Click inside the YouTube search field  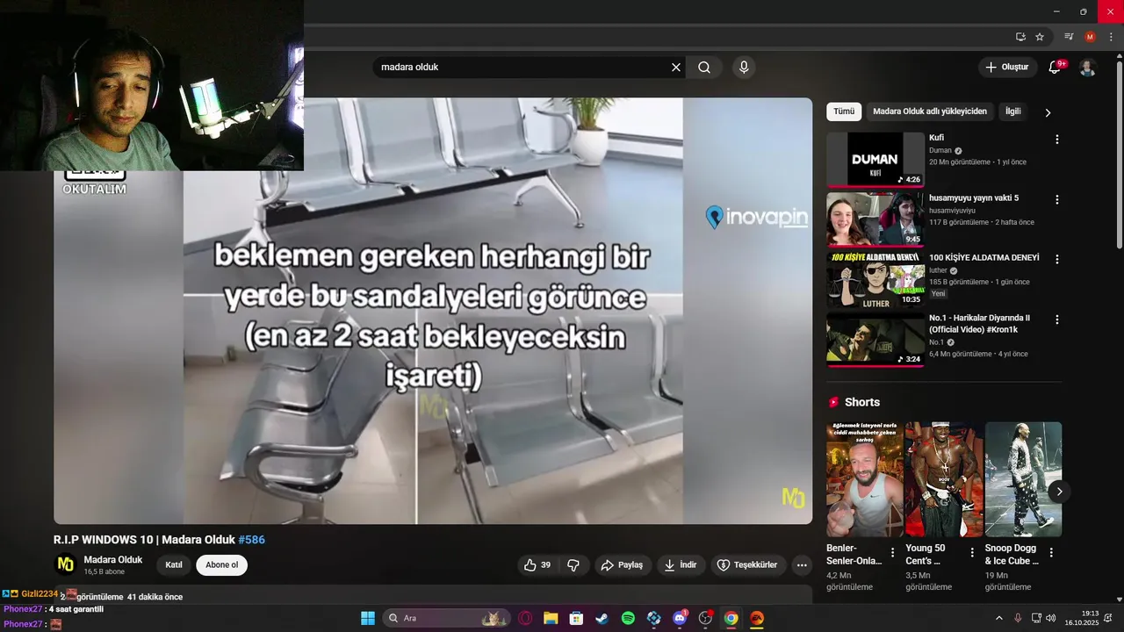[522, 68]
